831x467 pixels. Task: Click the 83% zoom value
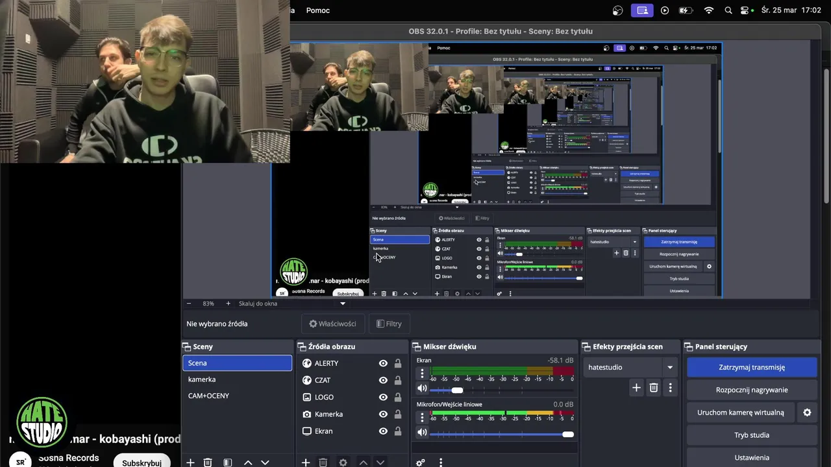tap(208, 304)
